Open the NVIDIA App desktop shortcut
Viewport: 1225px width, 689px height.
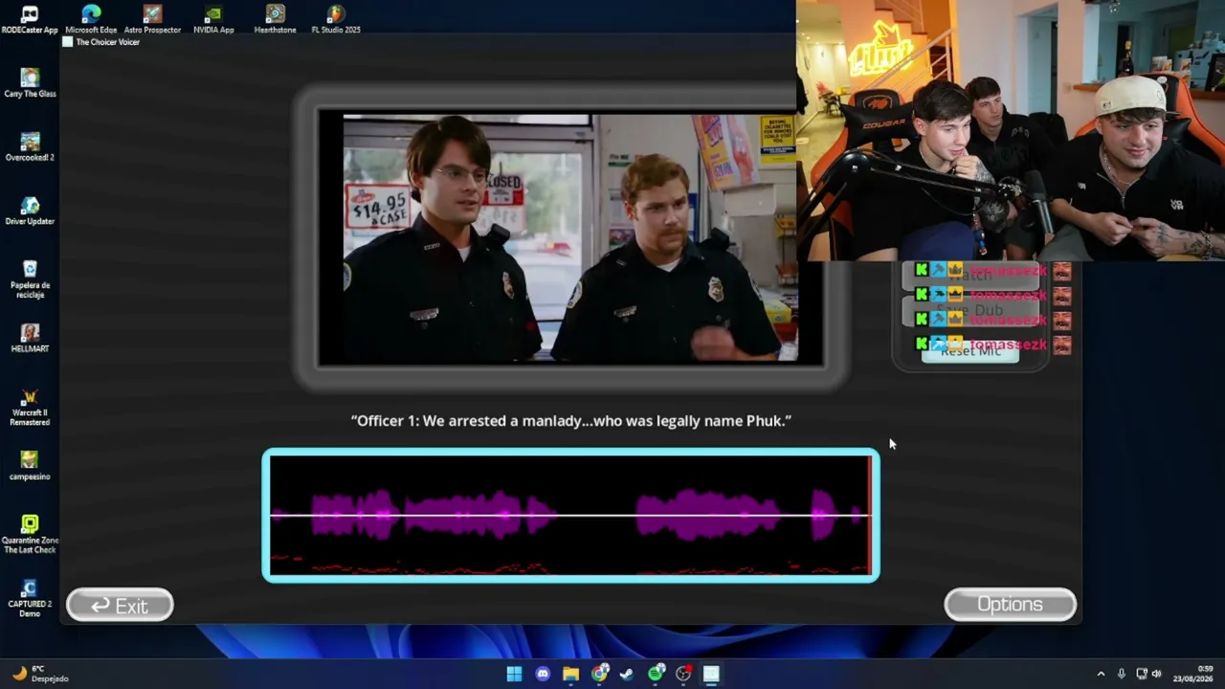click(x=213, y=19)
